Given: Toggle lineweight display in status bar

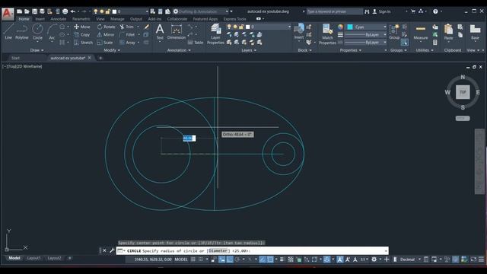Looking at the screenshot, I should [282, 260].
